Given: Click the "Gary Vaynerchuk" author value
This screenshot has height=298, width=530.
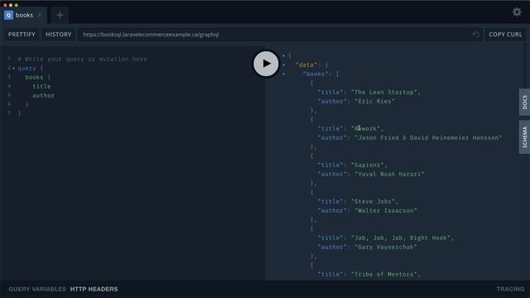Looking at the screenshot, I should point(386,248).
